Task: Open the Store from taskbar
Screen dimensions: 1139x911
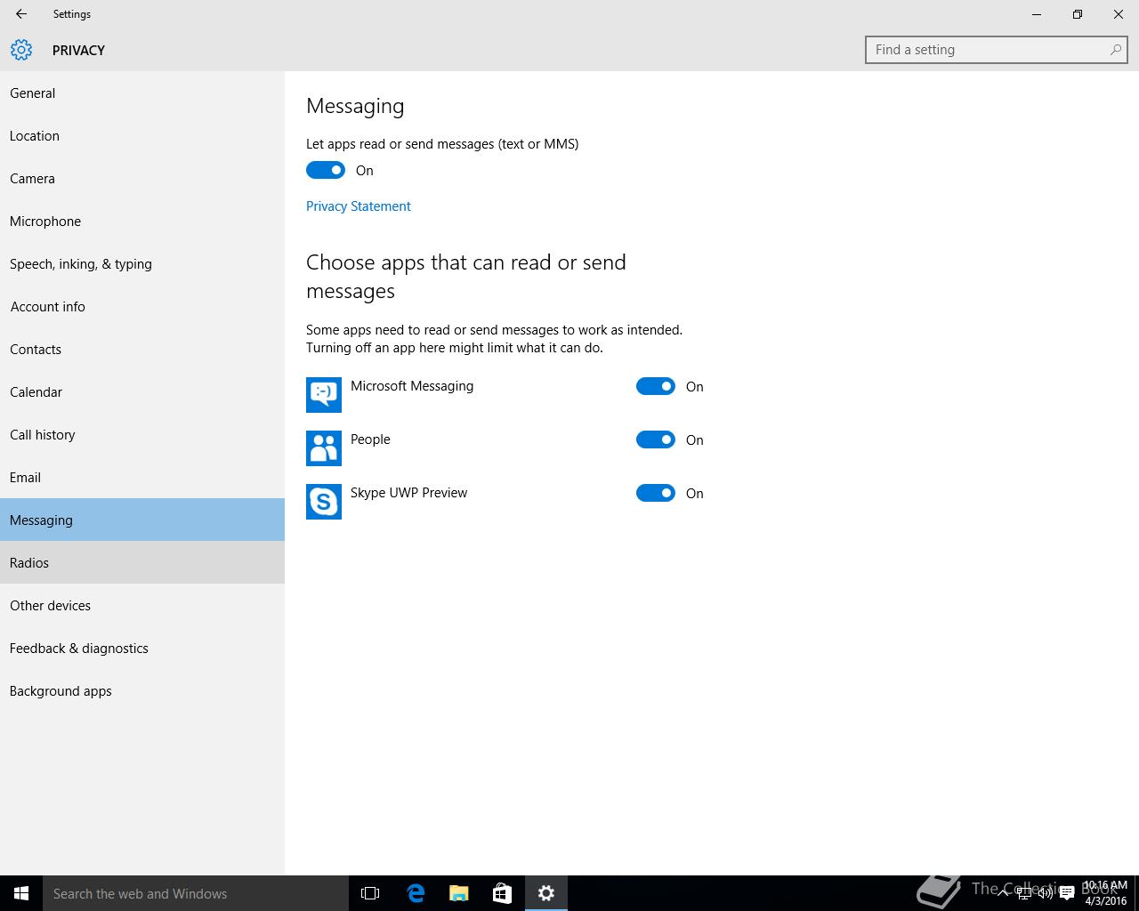Action: pyautogui.click(x=502, y=893)
